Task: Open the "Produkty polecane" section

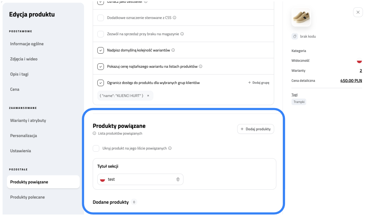Action: coord(27,197)
